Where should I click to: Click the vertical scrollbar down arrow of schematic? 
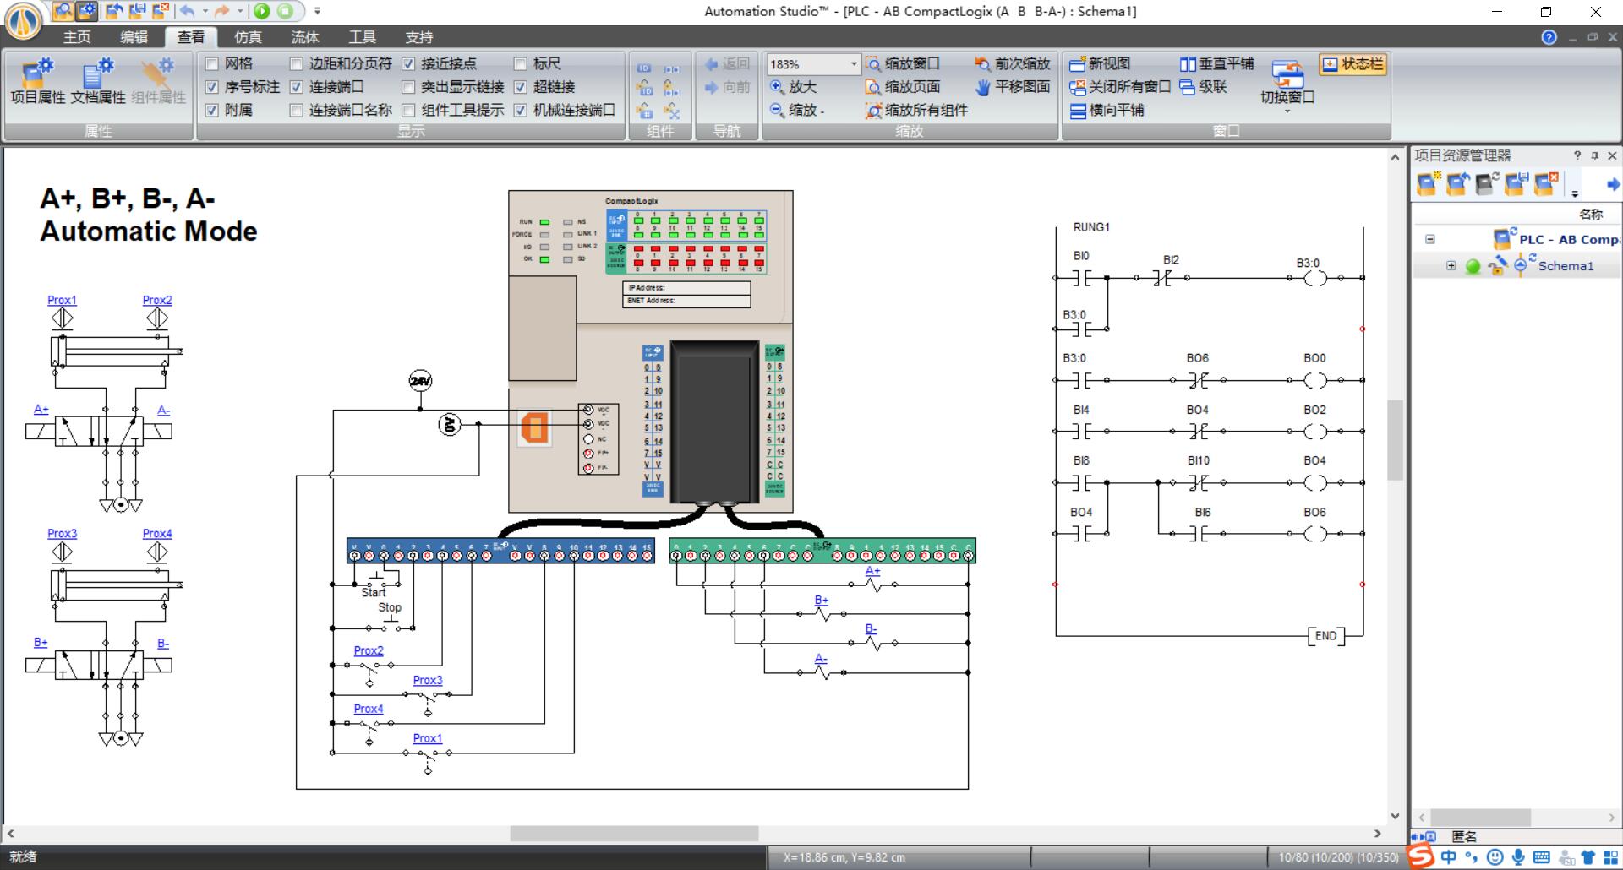coord(1395,816)
